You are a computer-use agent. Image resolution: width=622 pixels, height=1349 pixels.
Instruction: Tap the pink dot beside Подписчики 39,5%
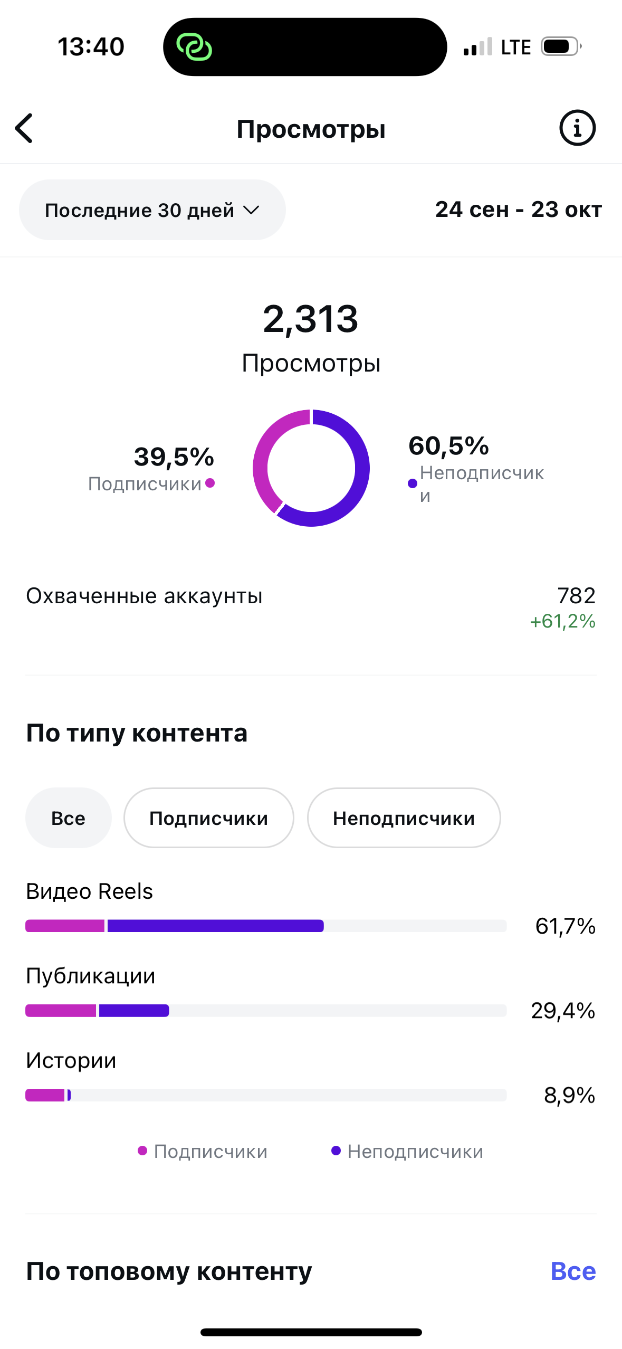point(210,482)
